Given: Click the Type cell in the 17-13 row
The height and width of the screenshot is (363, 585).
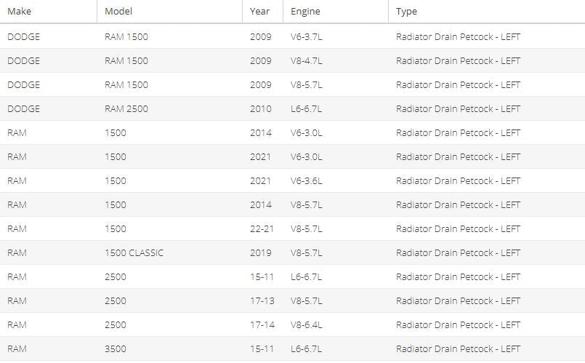Looking at the screenshot, I should coord(458,300).
